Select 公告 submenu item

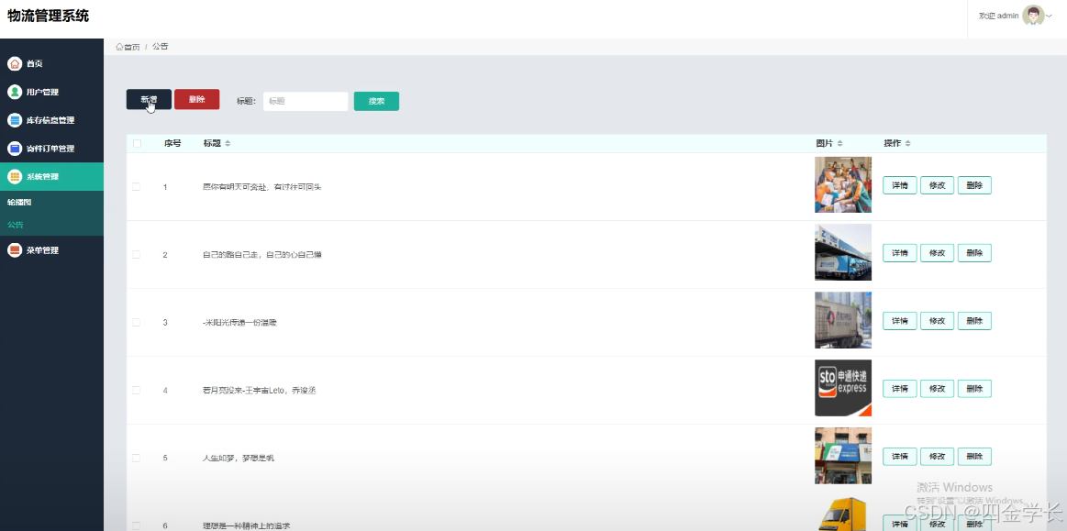51,225
